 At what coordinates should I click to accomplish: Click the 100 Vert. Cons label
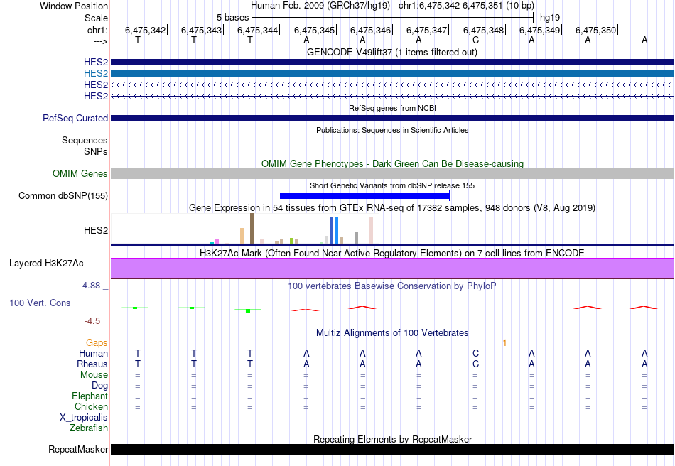(40, 303)
